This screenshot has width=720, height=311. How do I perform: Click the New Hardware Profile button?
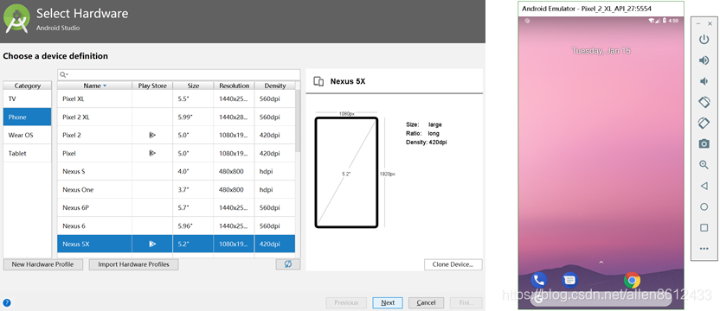point(44,264)
